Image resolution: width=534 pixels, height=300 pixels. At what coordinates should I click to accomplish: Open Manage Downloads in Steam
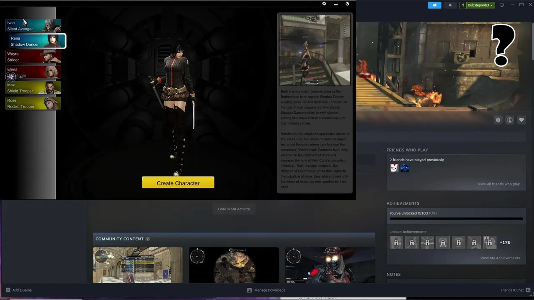pyautogui.click(x=270, y=290)
